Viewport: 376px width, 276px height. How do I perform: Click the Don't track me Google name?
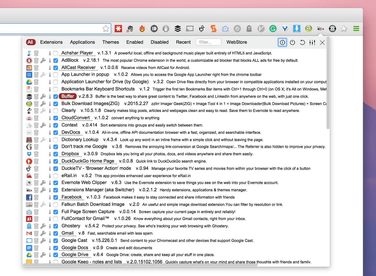click(x=84, y=146)
